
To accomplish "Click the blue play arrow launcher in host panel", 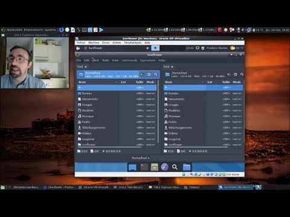I will click(101, 30).
